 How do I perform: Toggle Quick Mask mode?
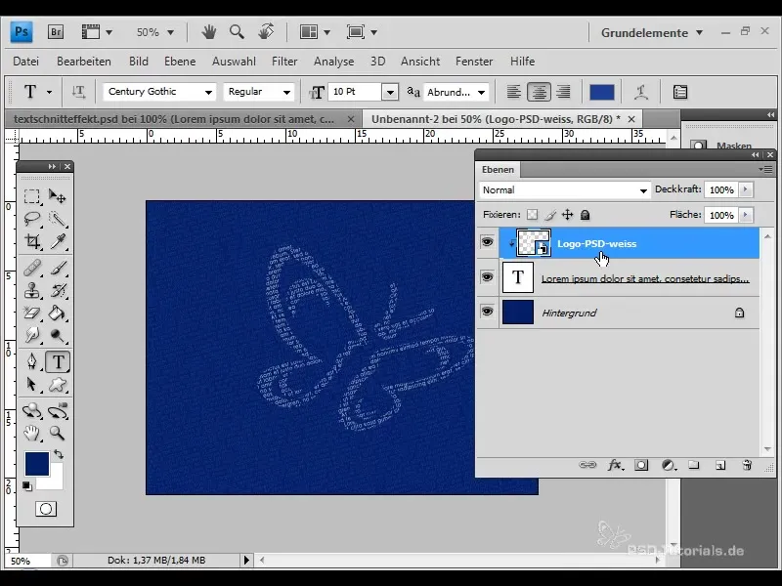[46, 509]
